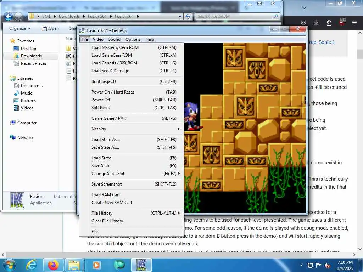Close the File menu by clicking File

(x=85, y=39)
